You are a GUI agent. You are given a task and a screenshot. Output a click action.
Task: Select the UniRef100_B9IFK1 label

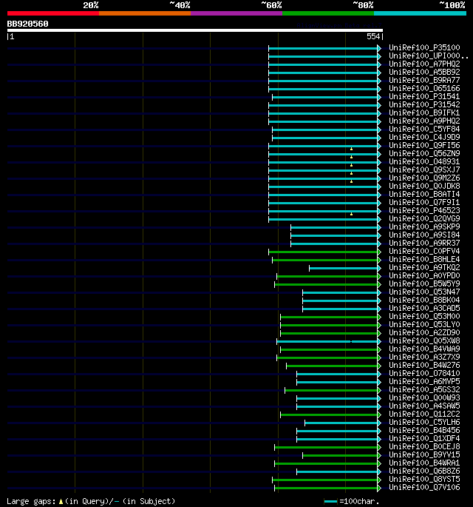coord(424,113)
